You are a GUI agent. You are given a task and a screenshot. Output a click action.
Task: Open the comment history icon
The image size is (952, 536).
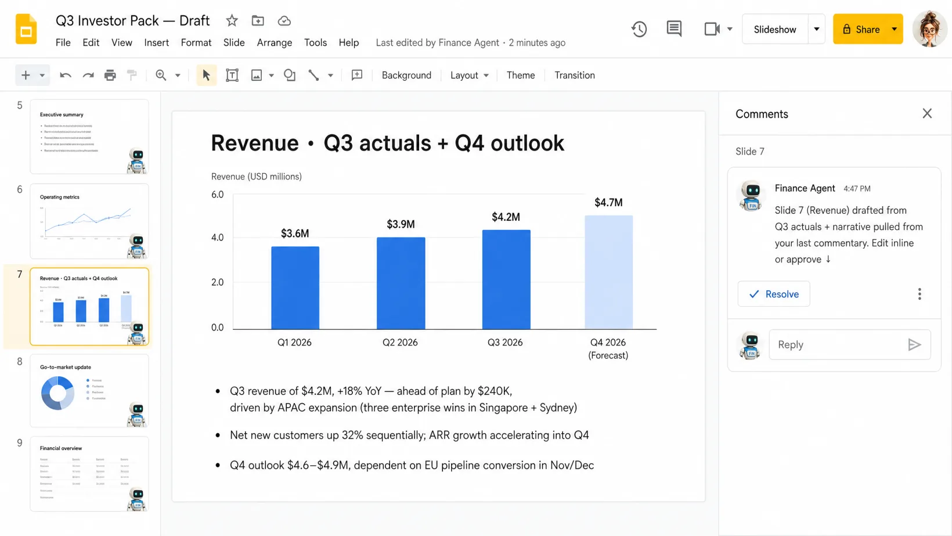pos(674,29)
